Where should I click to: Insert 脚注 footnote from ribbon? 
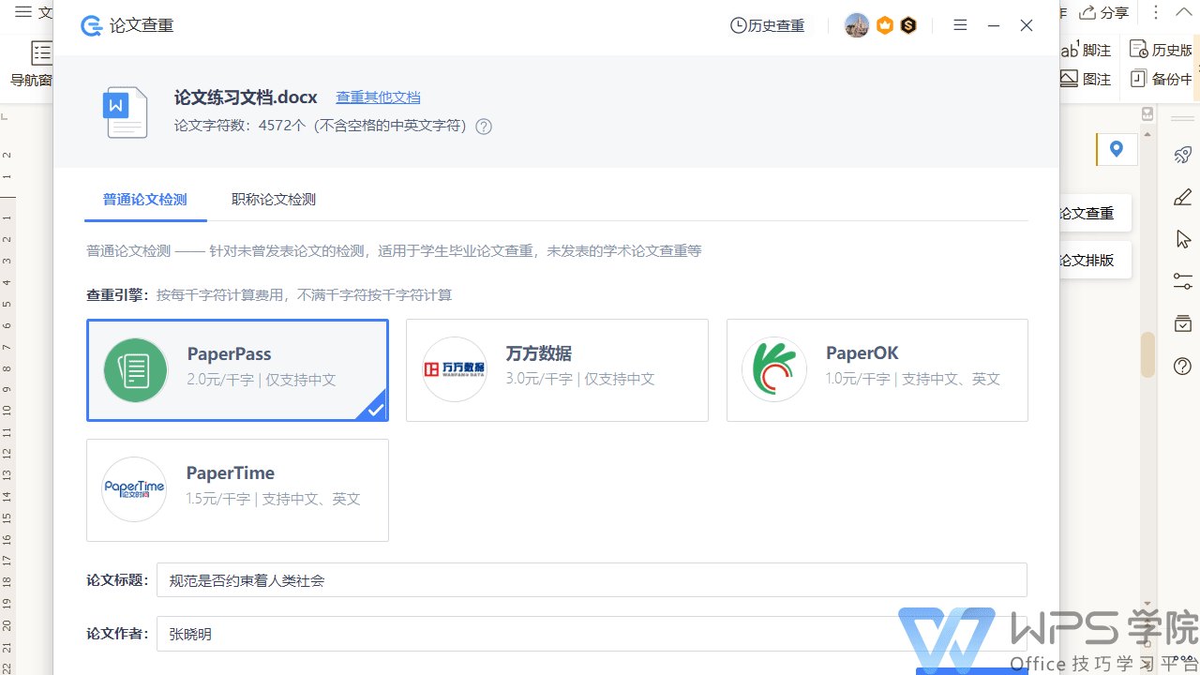(1087, 50)
